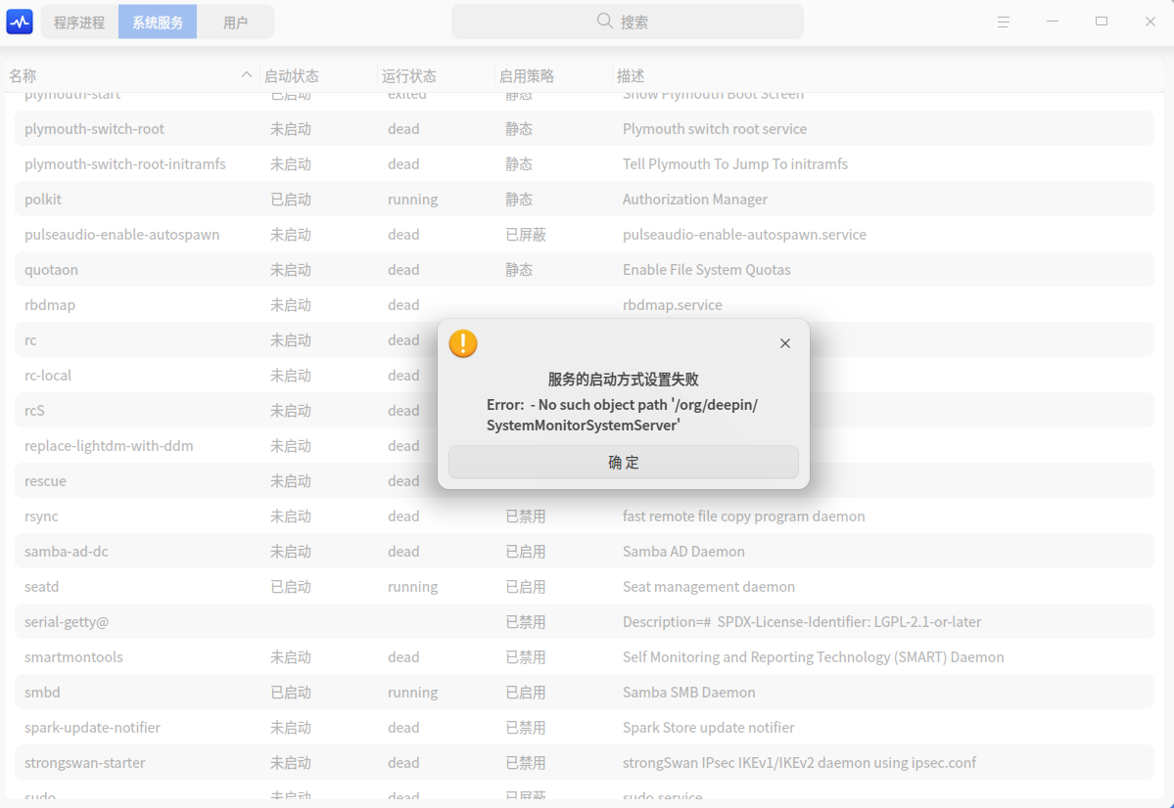Click the rbdmap.service description
This screenshot has width=1174, height=808.
(x=673, y=304)
